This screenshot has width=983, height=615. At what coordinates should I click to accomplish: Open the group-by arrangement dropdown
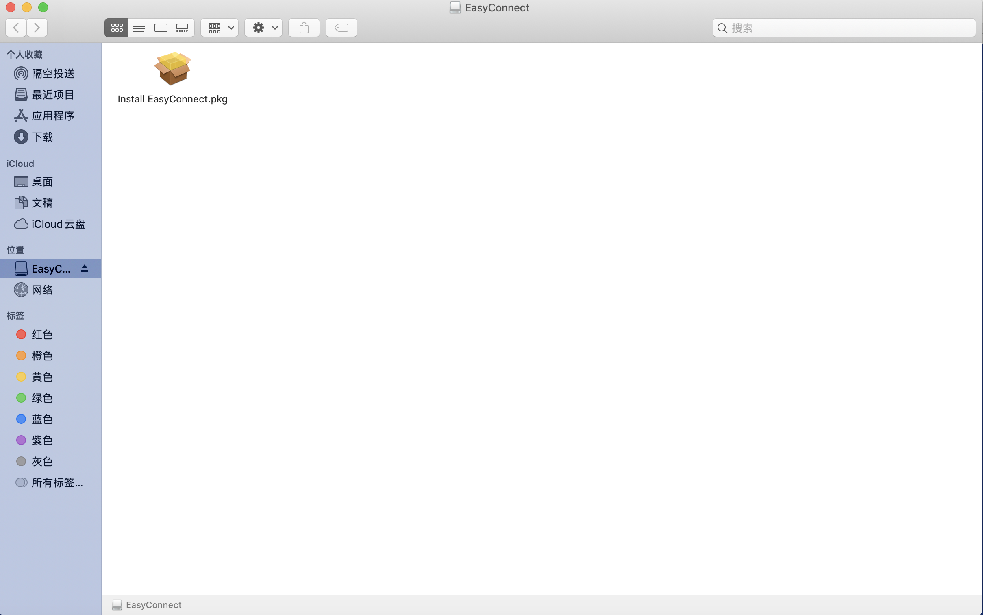[x=220, y=28]
